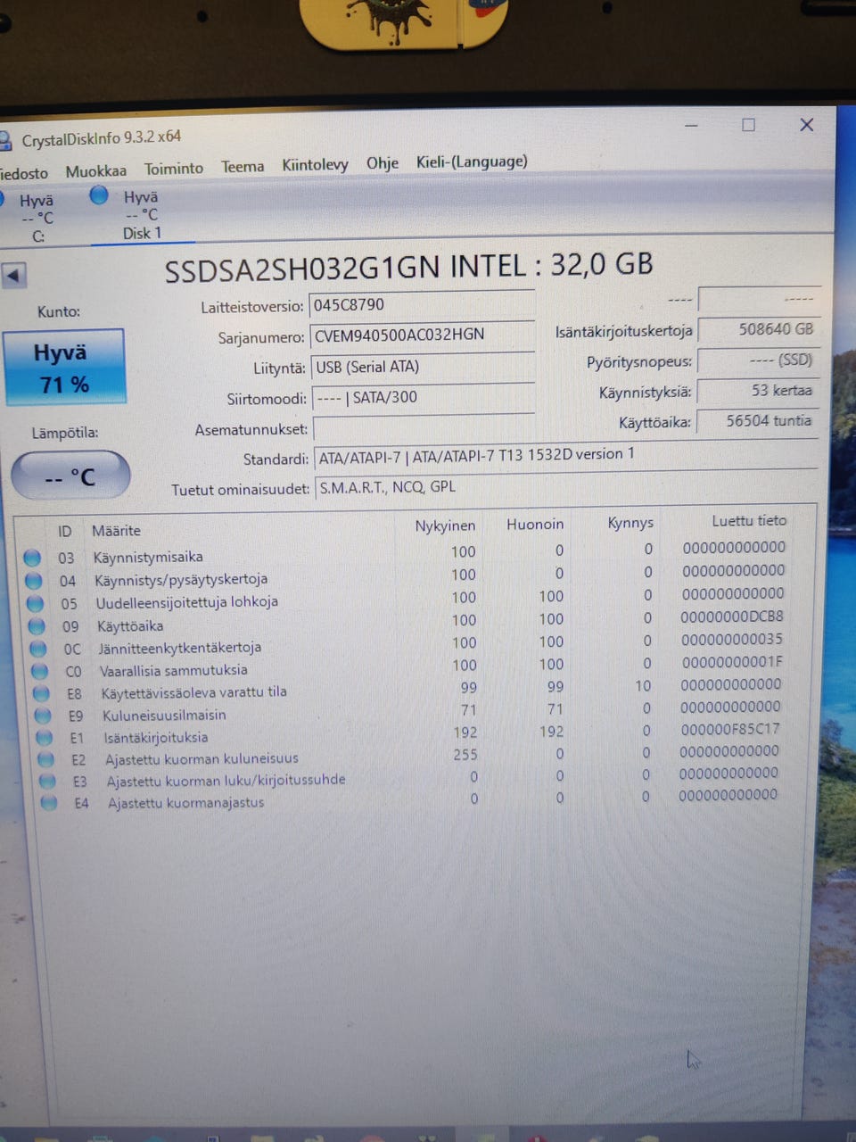The image size is (856, 1142).
Task: Close the CrystalDiskInfo window
Action: click(x=807, y=125)
